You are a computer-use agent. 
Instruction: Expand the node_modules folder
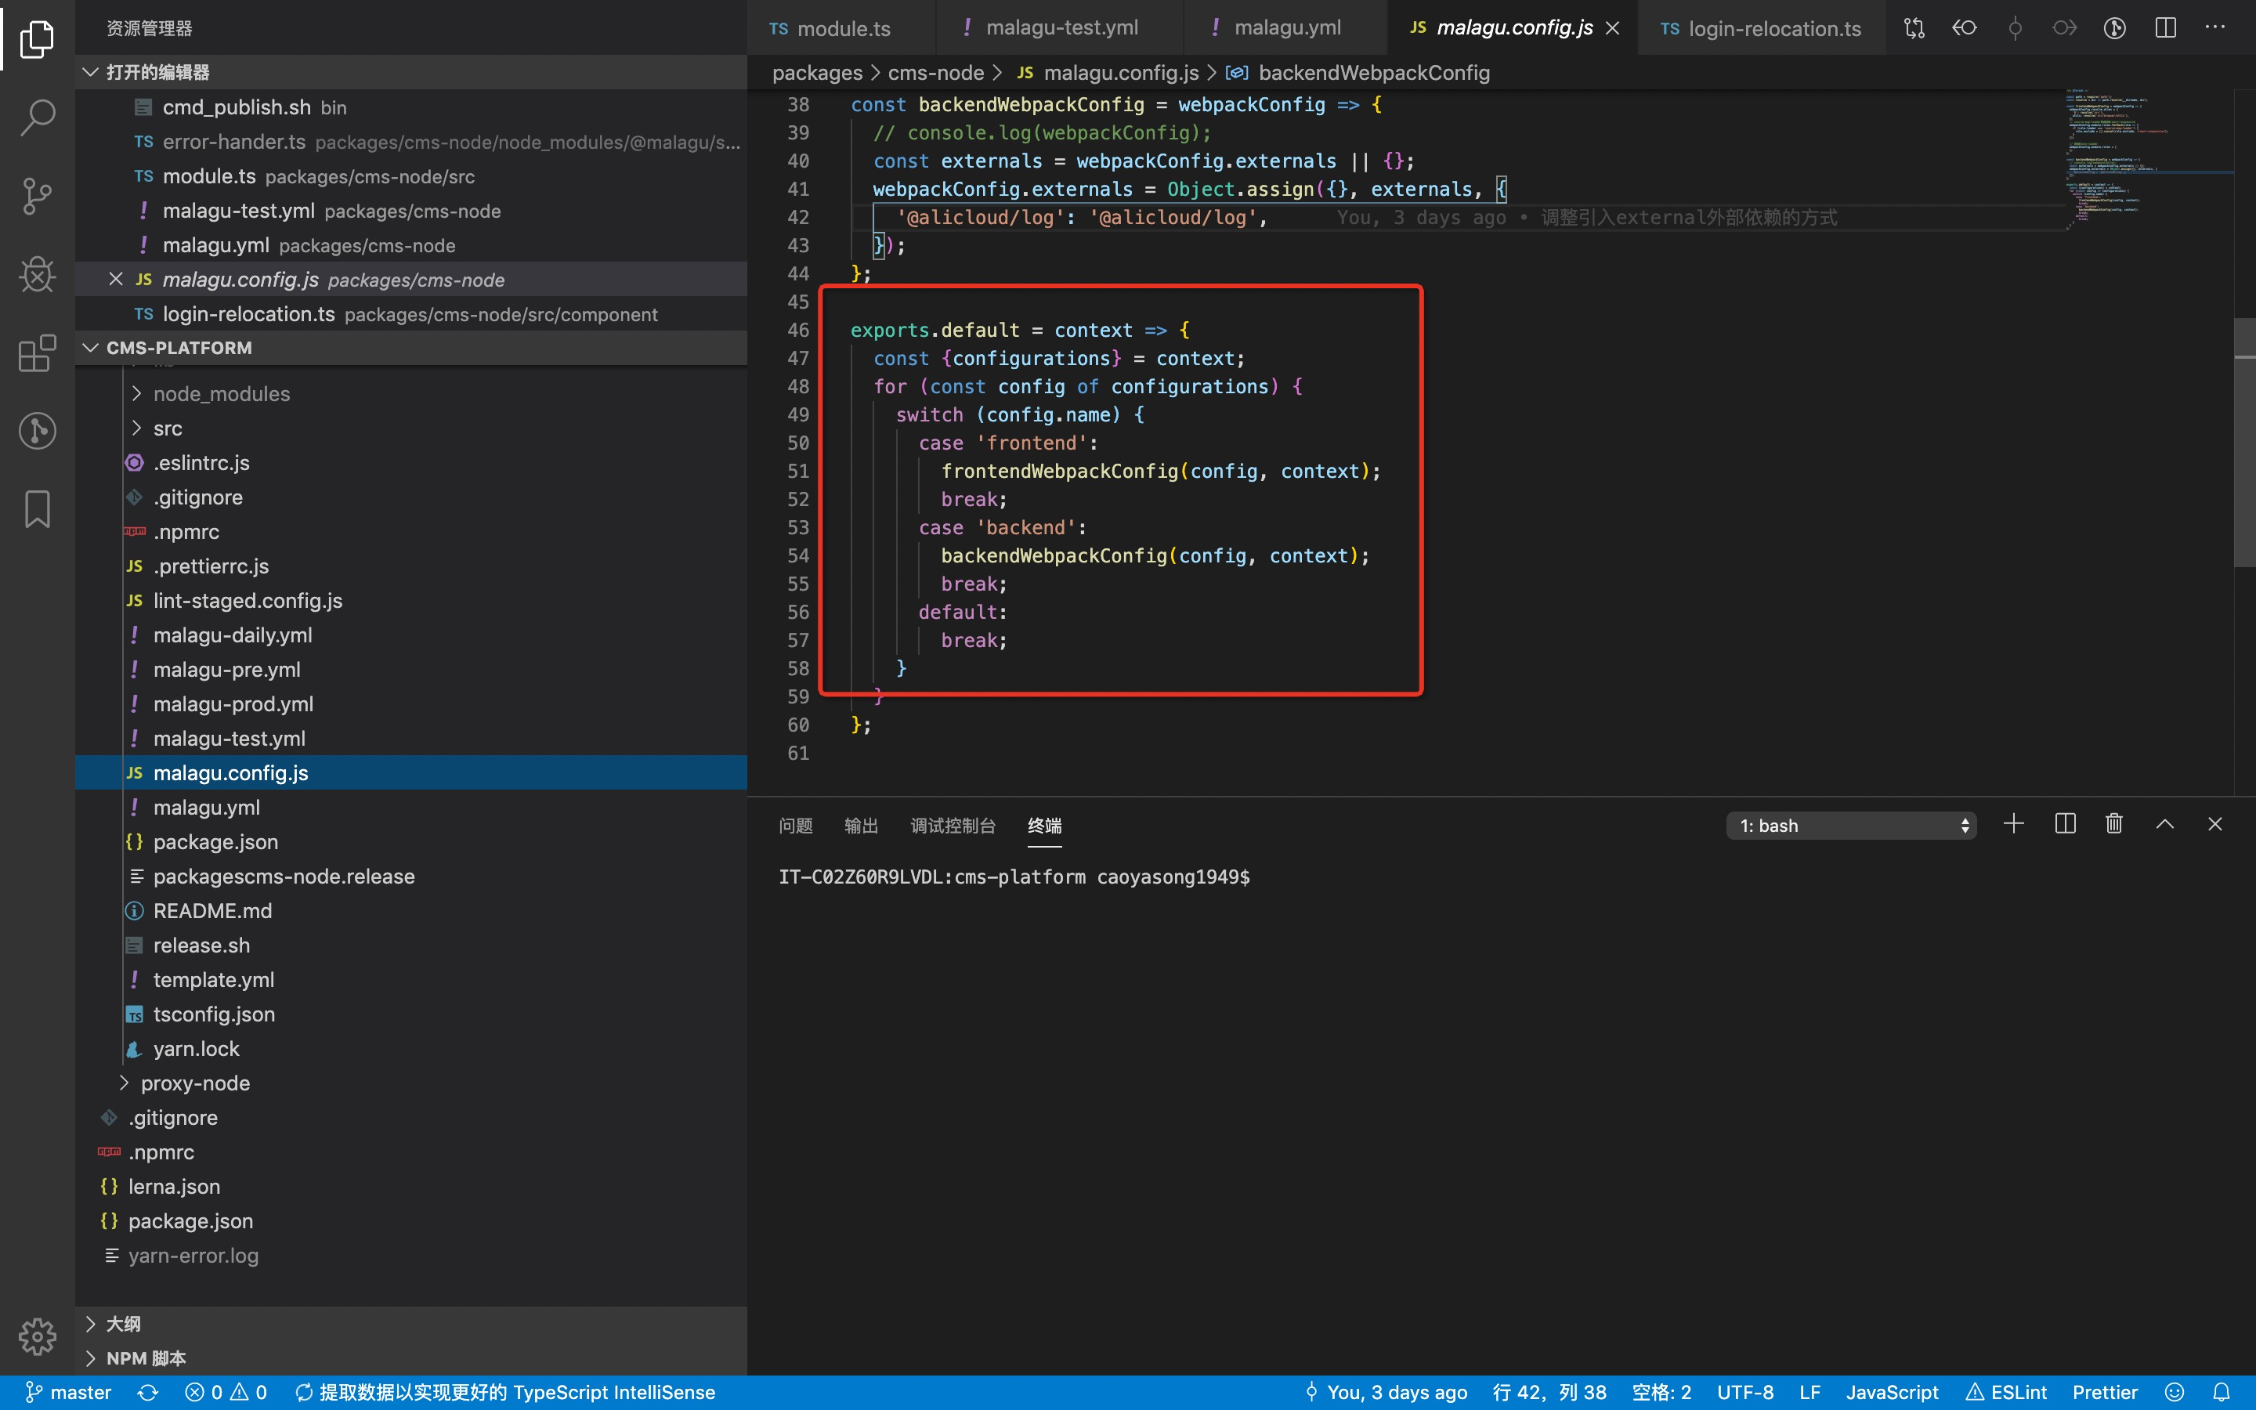221,393
